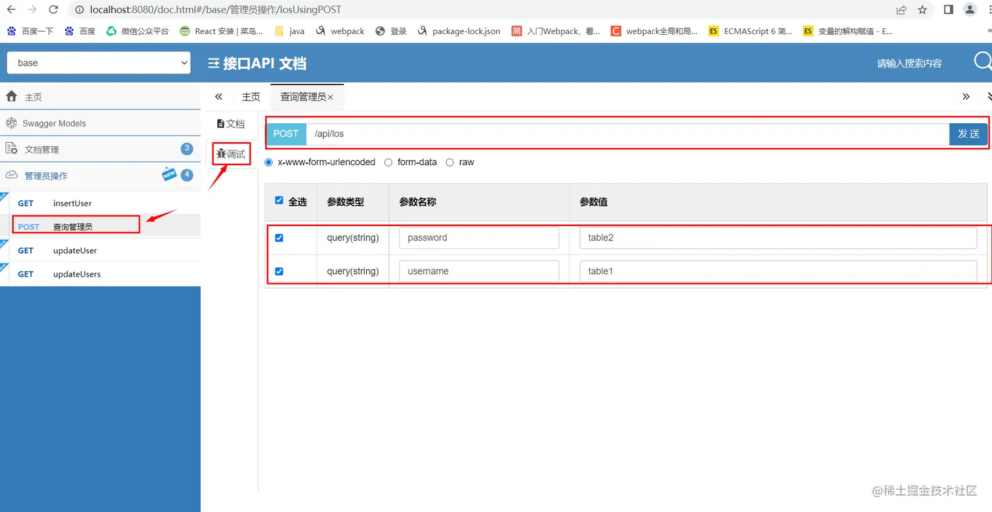Click the POST method label
Viewport: 992px width, 512px height.
coord(286,134)
